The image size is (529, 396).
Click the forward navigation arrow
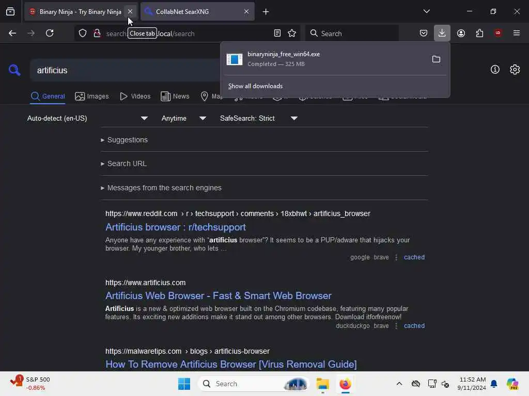[x=31, y=33]
